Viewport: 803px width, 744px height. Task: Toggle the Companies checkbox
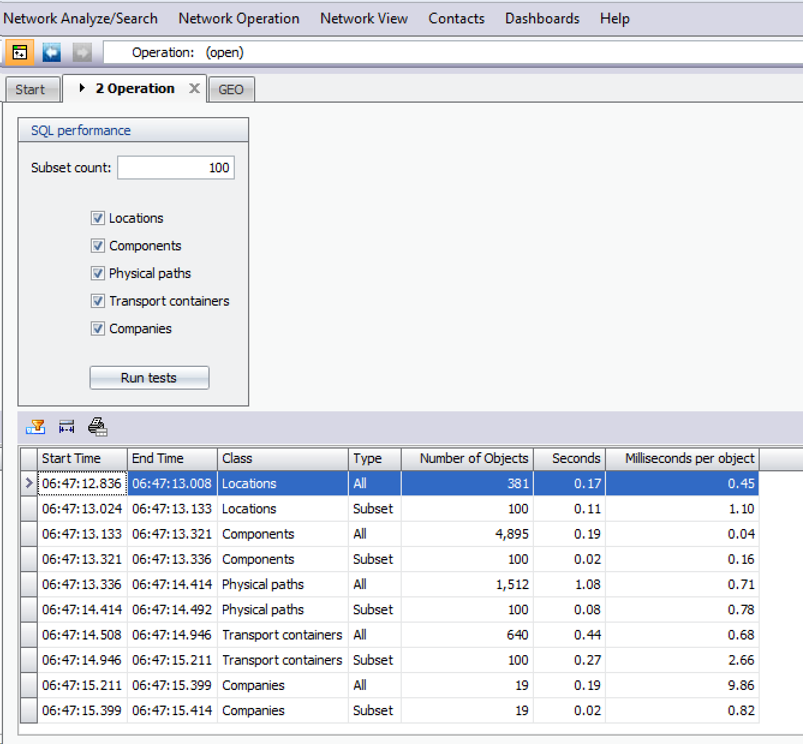coord(98,328)
